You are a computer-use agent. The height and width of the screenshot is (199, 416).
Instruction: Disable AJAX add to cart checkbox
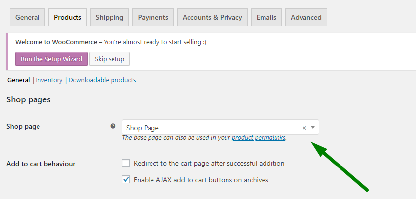pos(126,180)
